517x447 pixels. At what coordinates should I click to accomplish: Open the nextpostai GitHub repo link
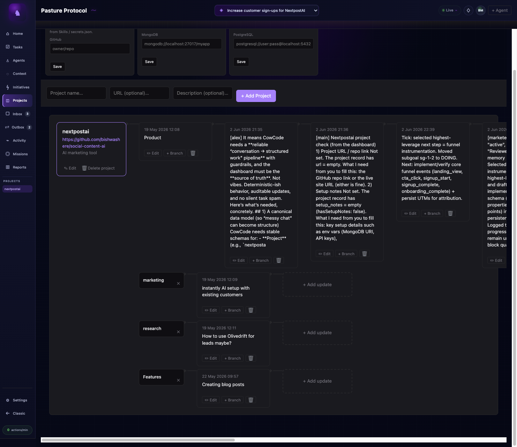(91, 143)
